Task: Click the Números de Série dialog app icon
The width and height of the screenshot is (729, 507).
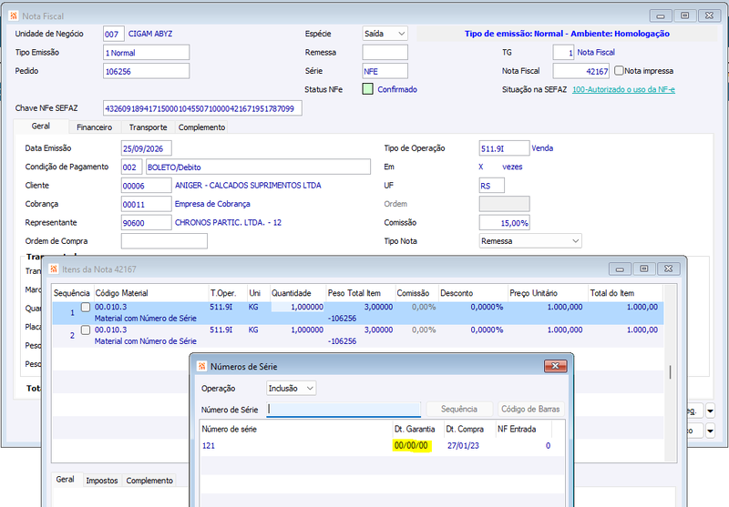Action: (201, 366)
